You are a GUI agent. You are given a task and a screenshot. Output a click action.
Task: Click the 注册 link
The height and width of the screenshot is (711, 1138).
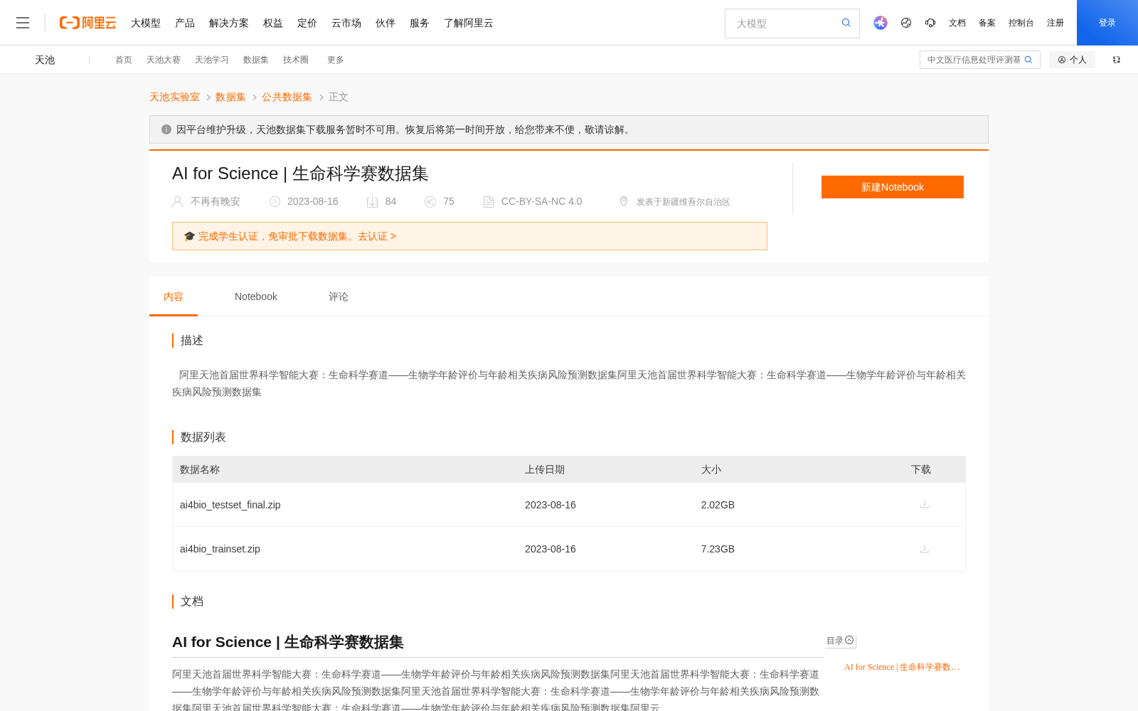tap(1055, 23)
